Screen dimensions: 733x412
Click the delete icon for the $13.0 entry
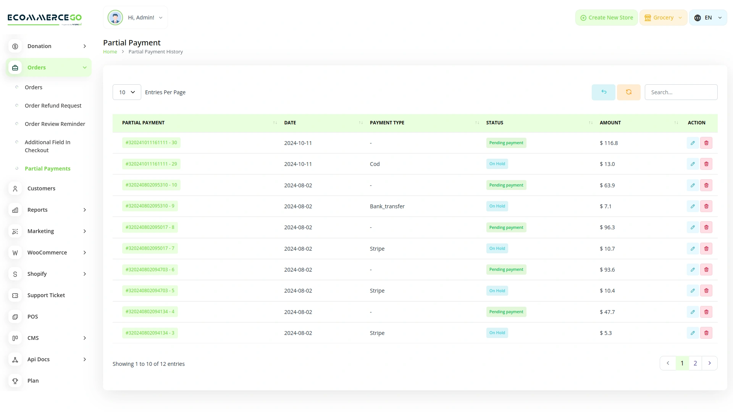707,164
